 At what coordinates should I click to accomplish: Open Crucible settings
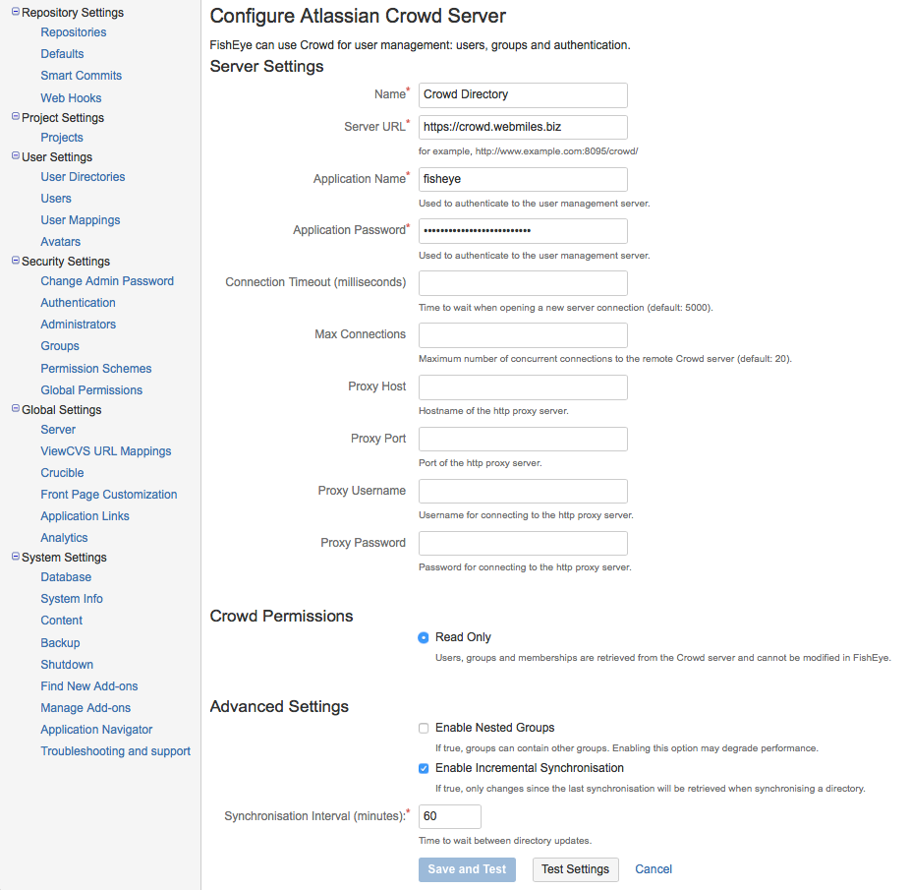[62, 473]
